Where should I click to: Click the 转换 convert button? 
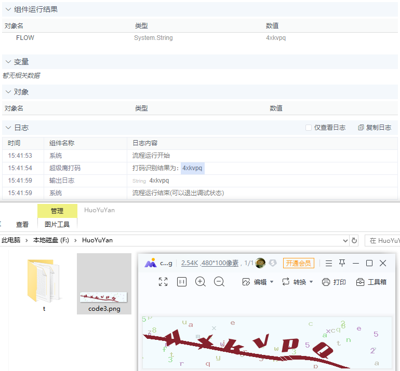point(294,282)
